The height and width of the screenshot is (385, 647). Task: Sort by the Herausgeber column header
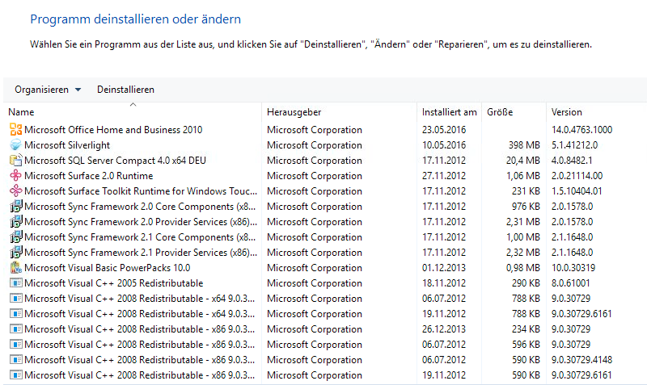[339, 112]
